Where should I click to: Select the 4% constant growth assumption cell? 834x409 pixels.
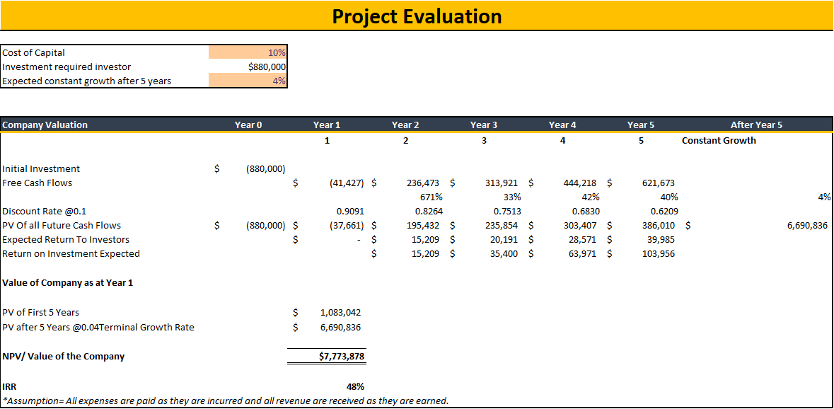click(248, 80)
